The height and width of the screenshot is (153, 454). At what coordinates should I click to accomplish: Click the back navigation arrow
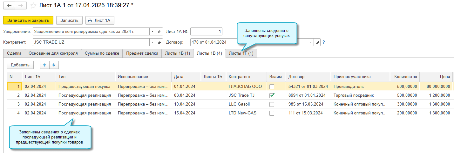[x=9, y=6]
